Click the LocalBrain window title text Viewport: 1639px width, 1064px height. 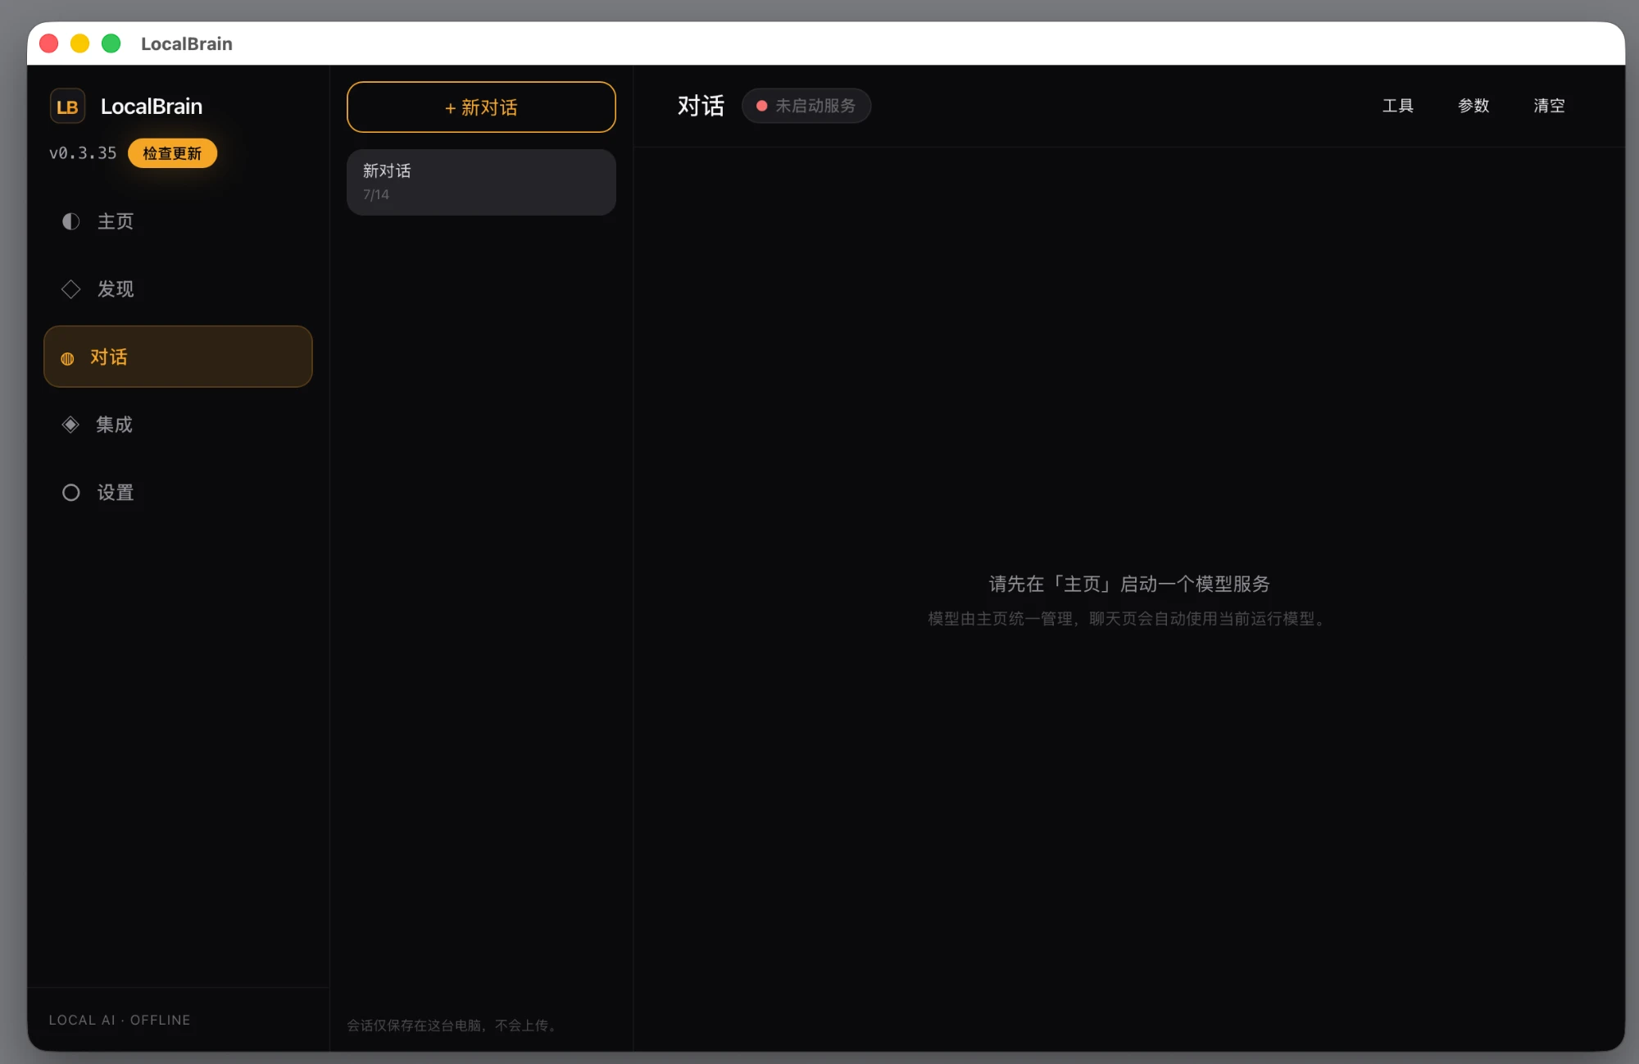click(187, 43)
